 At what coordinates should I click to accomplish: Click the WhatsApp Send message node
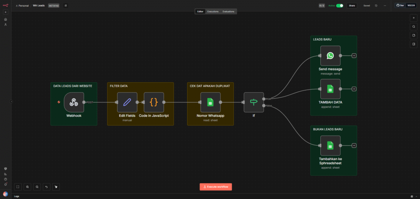pos(330,56)
